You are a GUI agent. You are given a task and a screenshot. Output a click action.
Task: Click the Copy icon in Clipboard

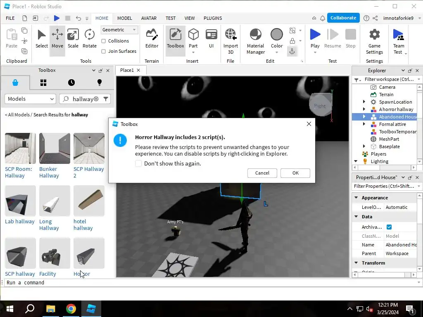click(x=24, y=31)
